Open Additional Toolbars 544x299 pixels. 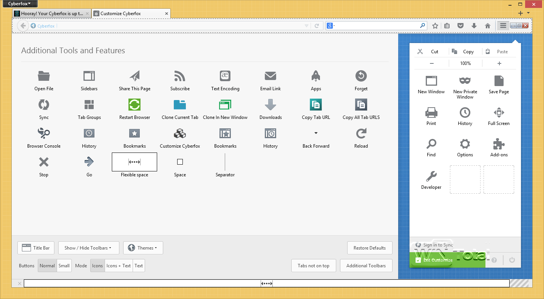point(366,266)
